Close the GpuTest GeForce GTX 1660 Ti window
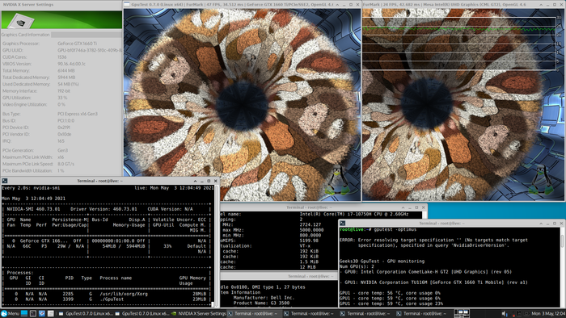The width and height of the screenshot is (566, 318). [x=357, y=5]
